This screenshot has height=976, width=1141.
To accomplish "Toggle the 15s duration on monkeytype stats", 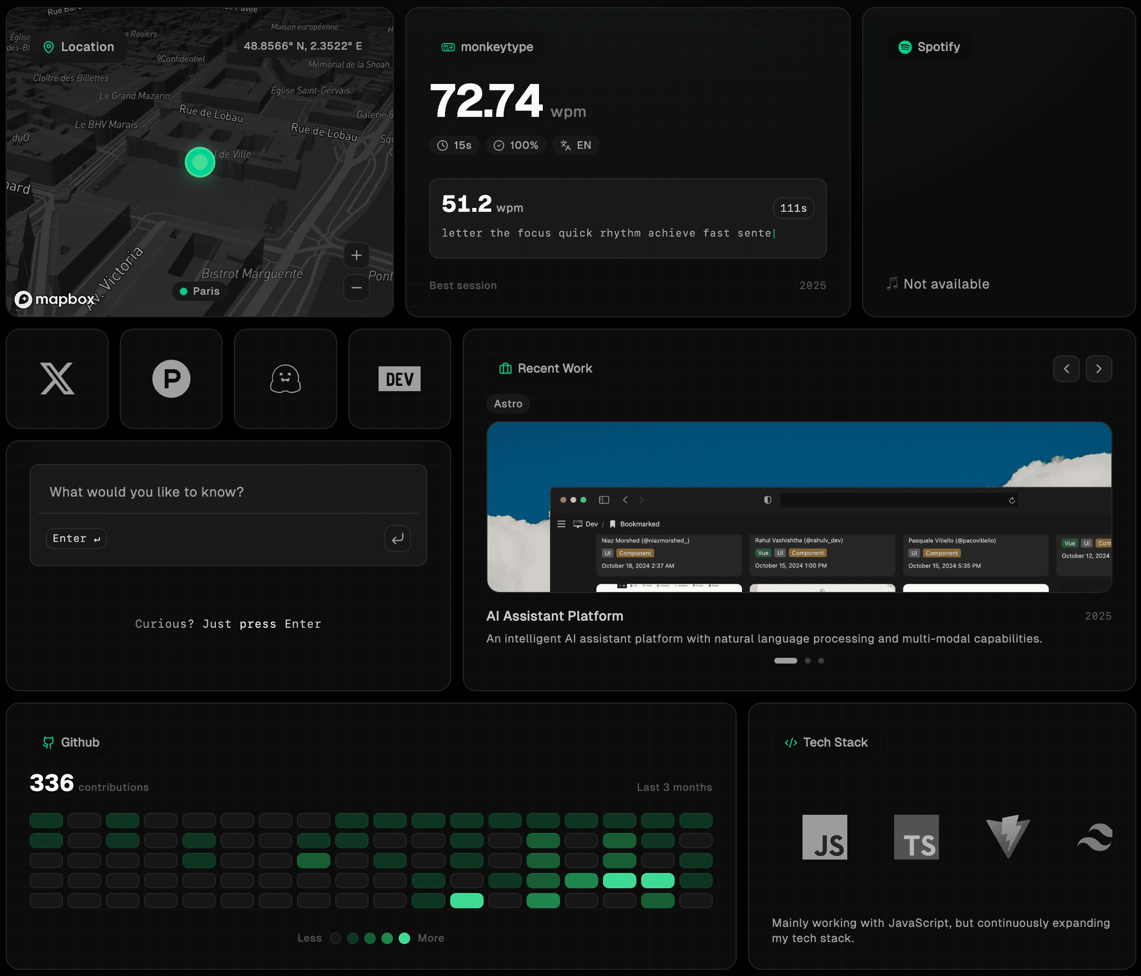I will 454,145.
